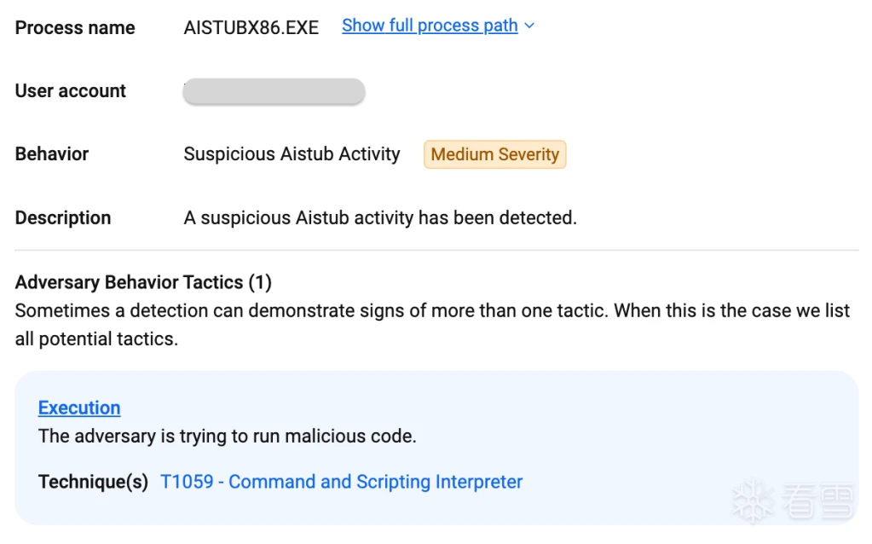Viewport: 872px width, 544px height.
Task: Click the Medium Severity badge
Action: (494, 154)
